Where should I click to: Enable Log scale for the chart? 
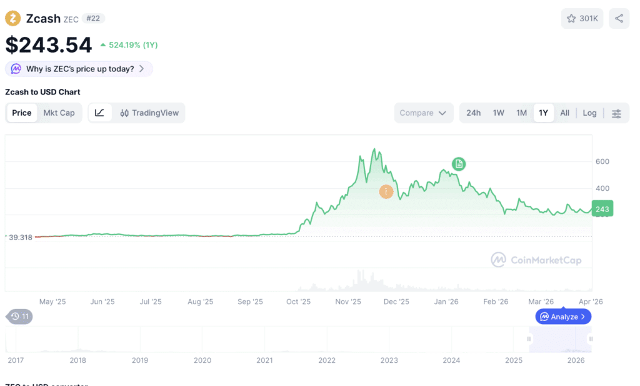point(589,113)
